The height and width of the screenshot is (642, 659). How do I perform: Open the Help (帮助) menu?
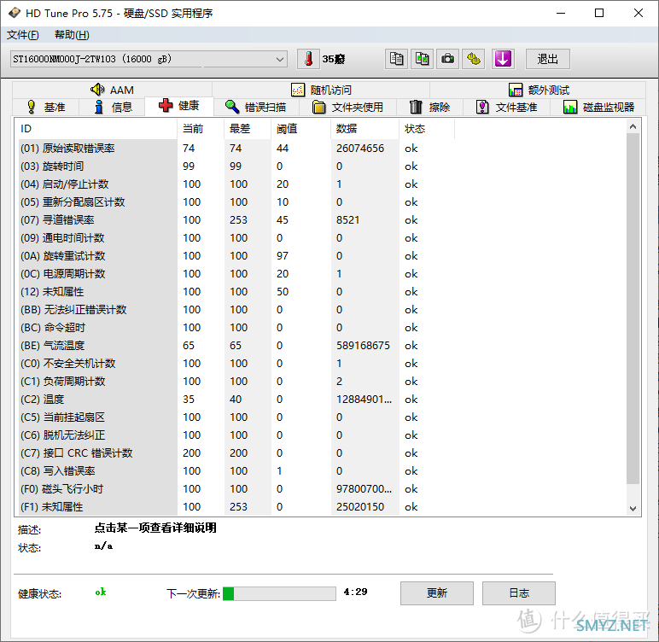[72, 35]
